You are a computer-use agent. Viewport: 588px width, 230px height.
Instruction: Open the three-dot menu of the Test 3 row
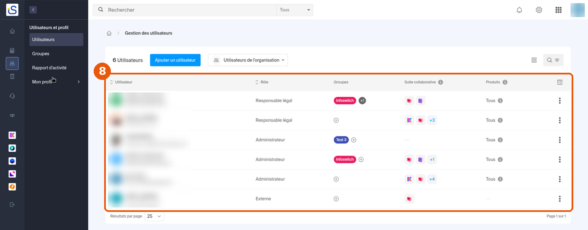(560, 140)
